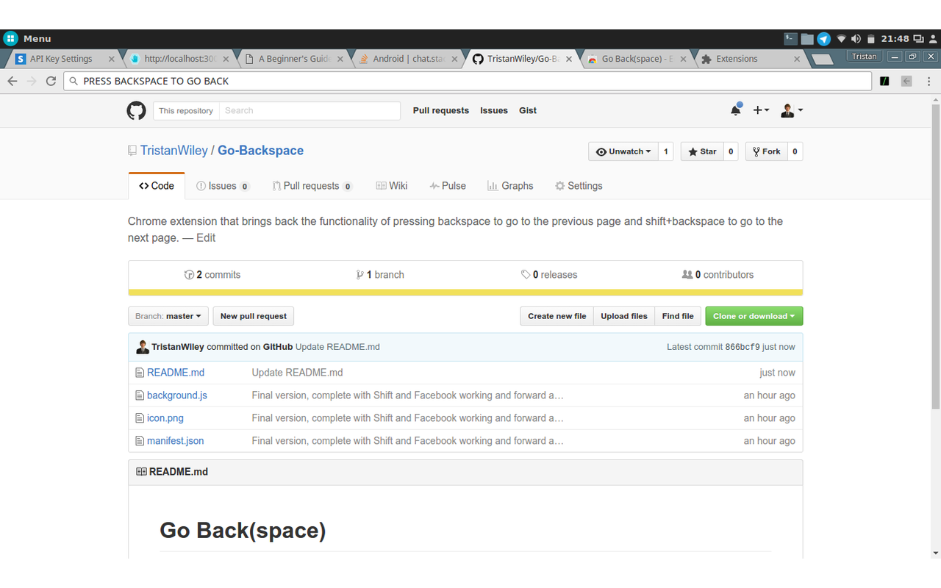Click the Unwatch watcher count 1

point(666,151)
